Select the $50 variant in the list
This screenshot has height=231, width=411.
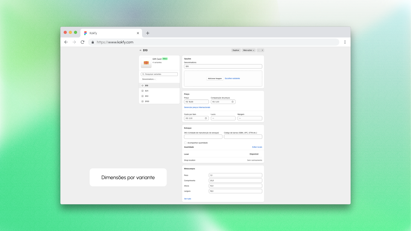click(x=146, y=96)
